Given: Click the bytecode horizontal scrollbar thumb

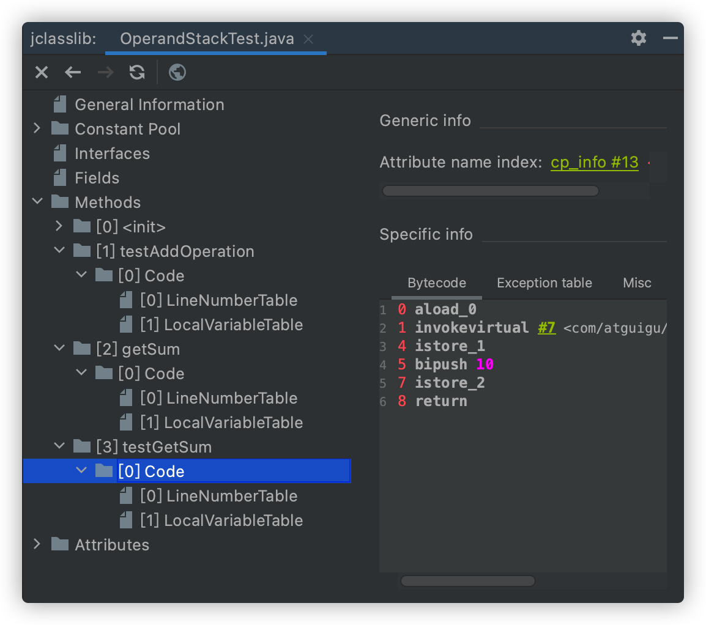Looking at the screenshot, I should click(x=468, y=581).
